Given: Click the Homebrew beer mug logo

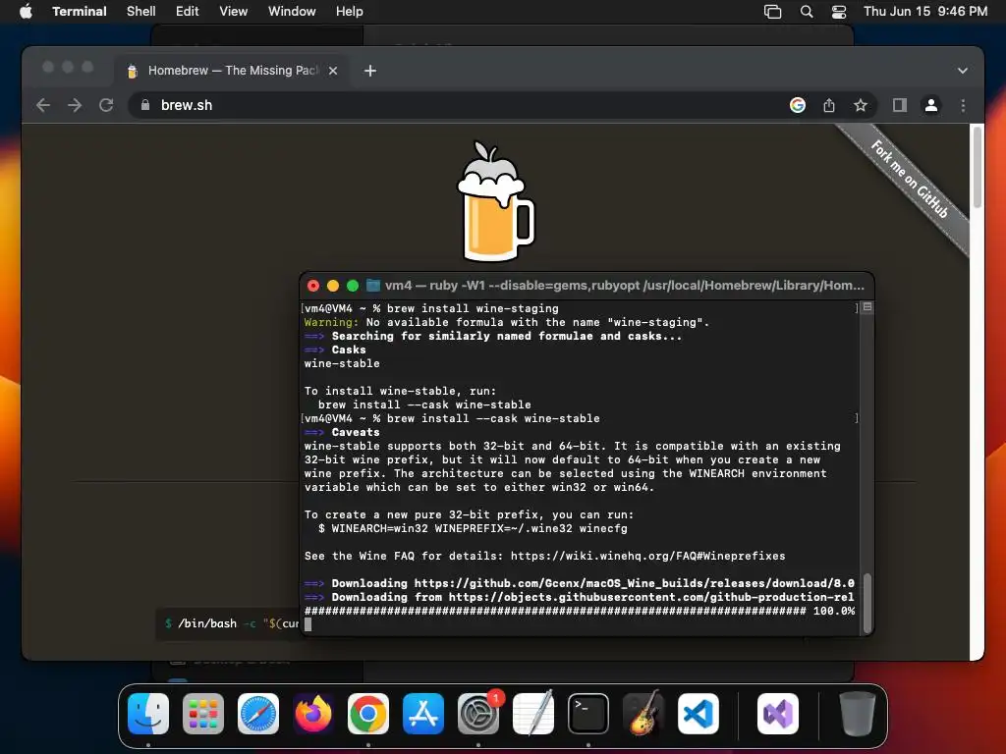Looking at the screenshot, I should [x=495, y=201].
